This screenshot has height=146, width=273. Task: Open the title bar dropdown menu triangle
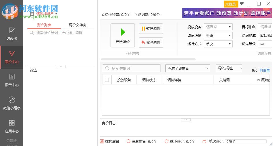click(x=242, y=4)
